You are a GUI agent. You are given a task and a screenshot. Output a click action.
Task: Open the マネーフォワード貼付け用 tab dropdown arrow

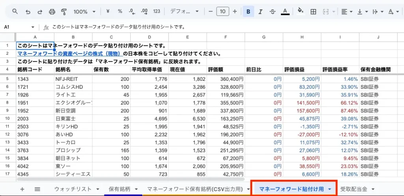pos(330,189)
